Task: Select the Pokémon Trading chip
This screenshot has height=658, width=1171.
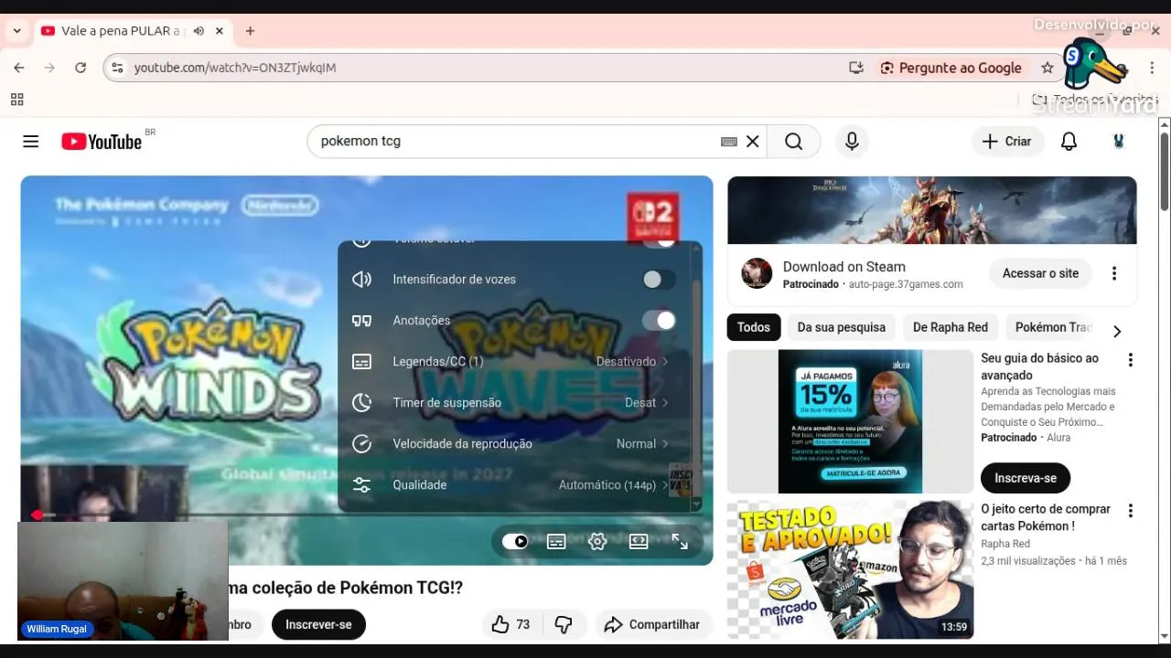Action: (1054, 327)
